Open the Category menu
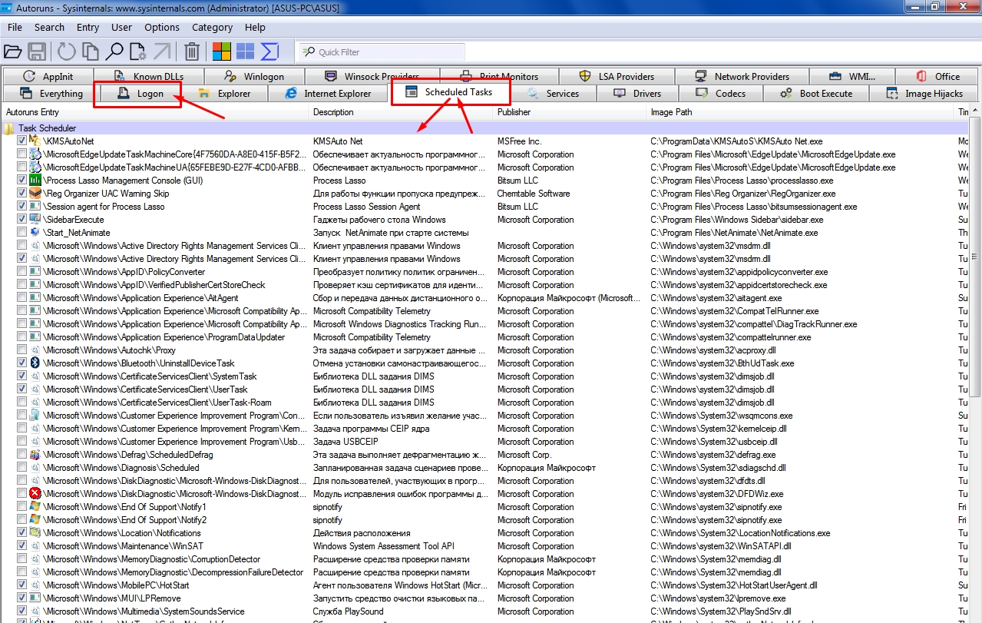 click(x=212, y=27)
